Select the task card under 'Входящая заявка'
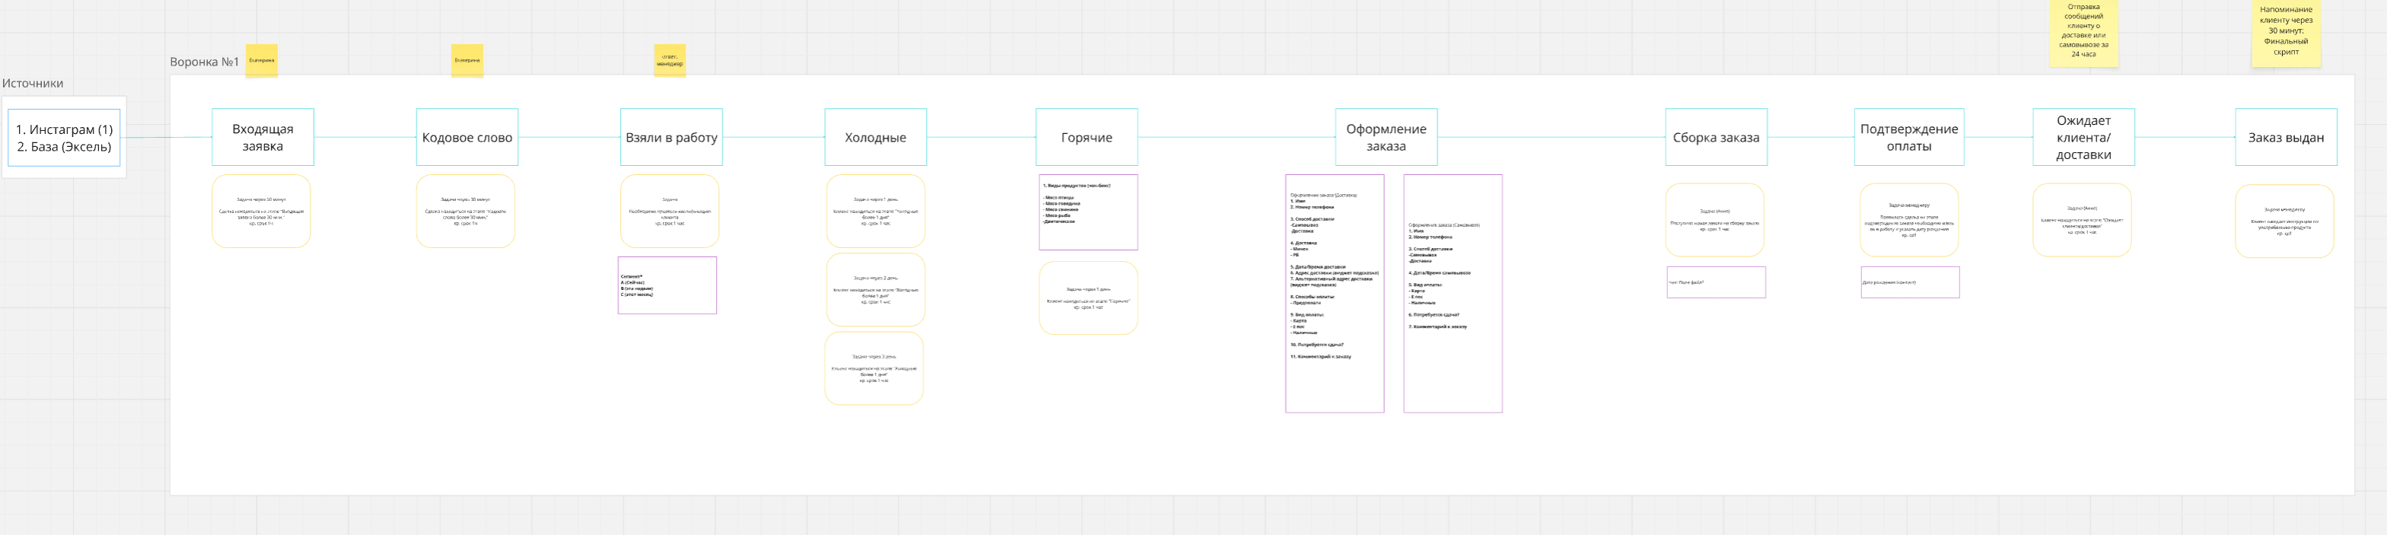 coord(261,212)
